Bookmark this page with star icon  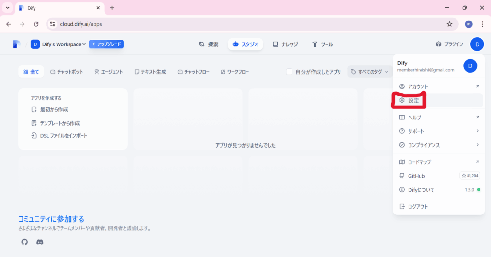(x=449, y=24)
